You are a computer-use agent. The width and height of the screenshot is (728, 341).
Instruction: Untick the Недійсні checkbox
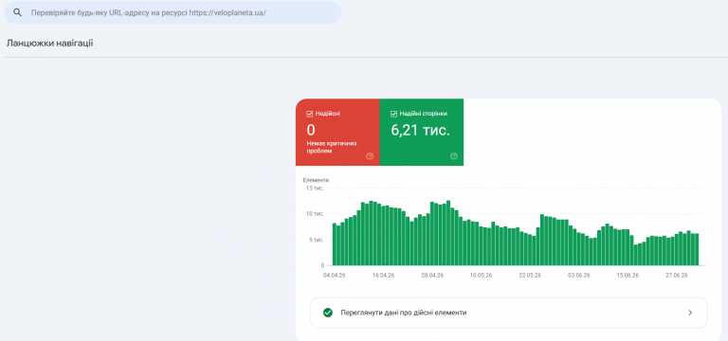[x=310, y=114]
